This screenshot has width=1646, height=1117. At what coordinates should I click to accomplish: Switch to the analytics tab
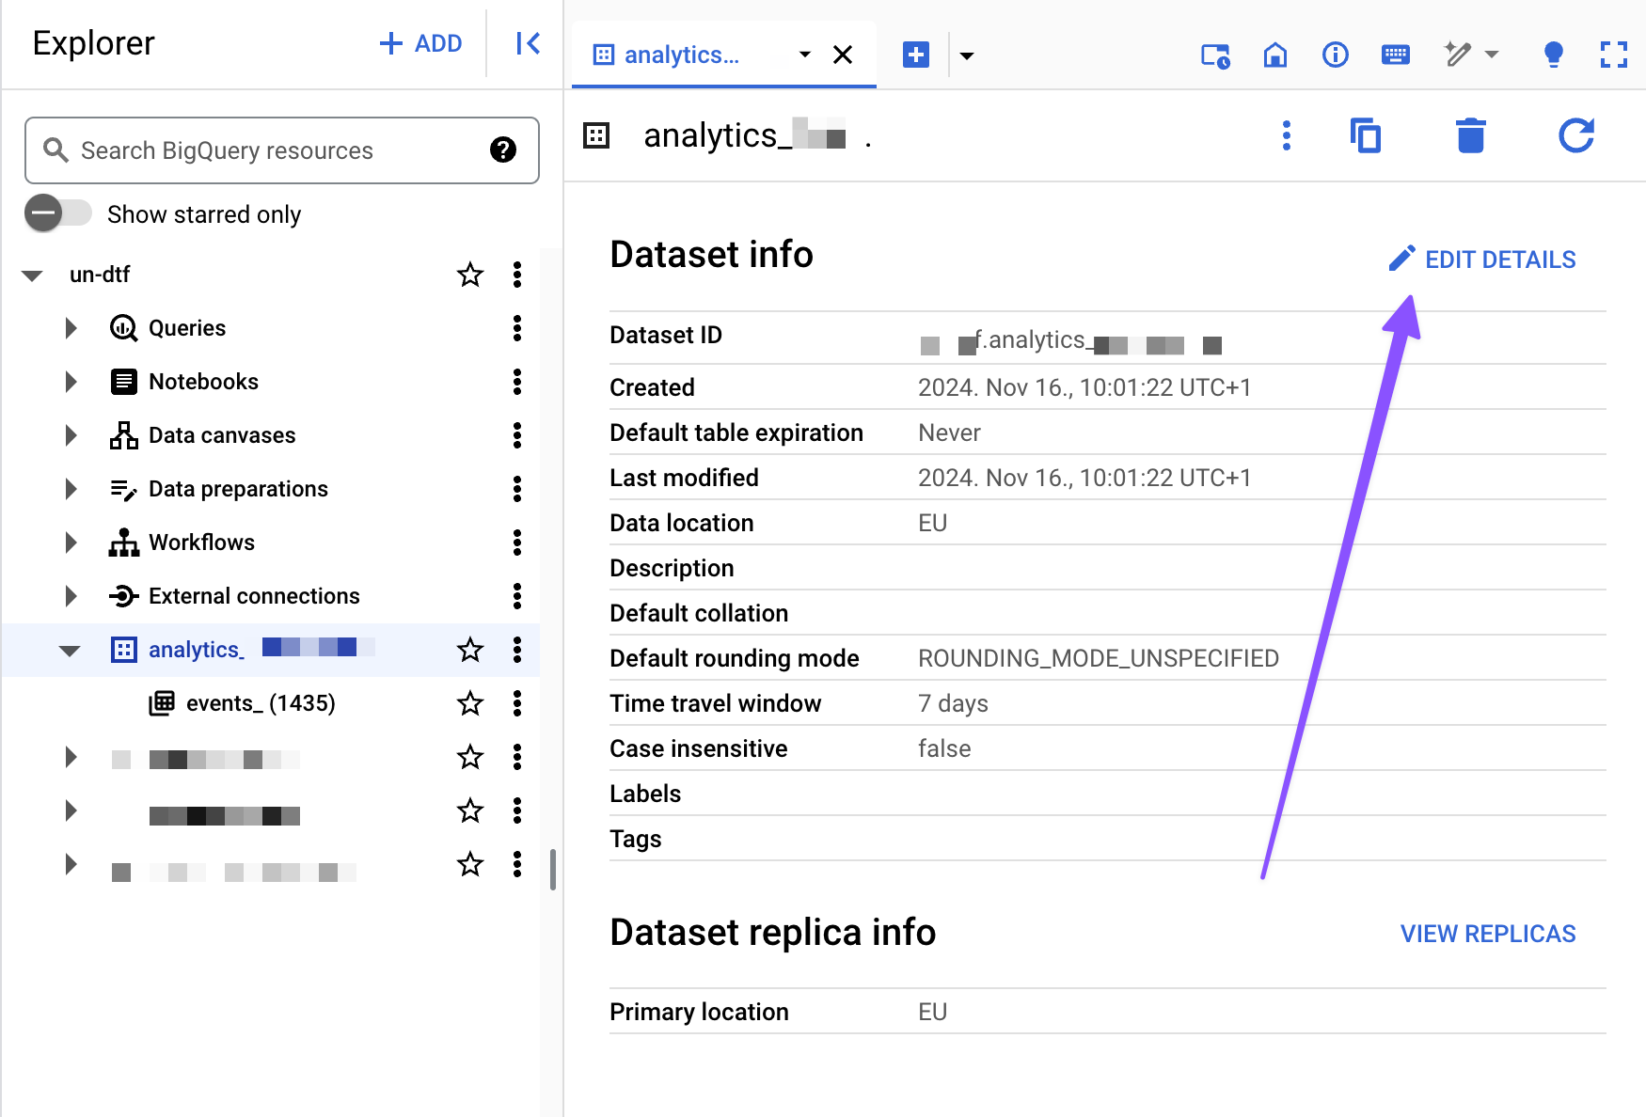(x=681, y=55)
